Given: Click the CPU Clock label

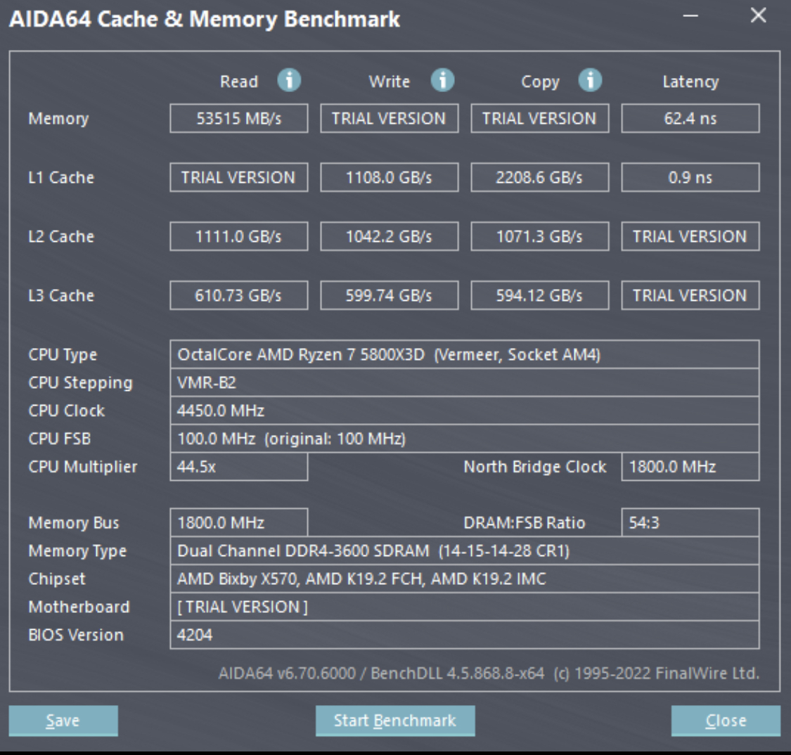Looking at the screenshot, I should coord(66,411).
